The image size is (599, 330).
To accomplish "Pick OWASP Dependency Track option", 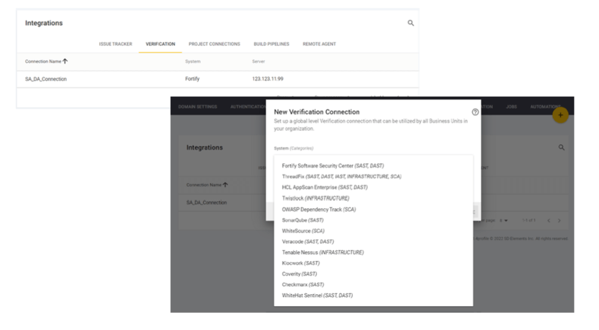I will 319,209.
